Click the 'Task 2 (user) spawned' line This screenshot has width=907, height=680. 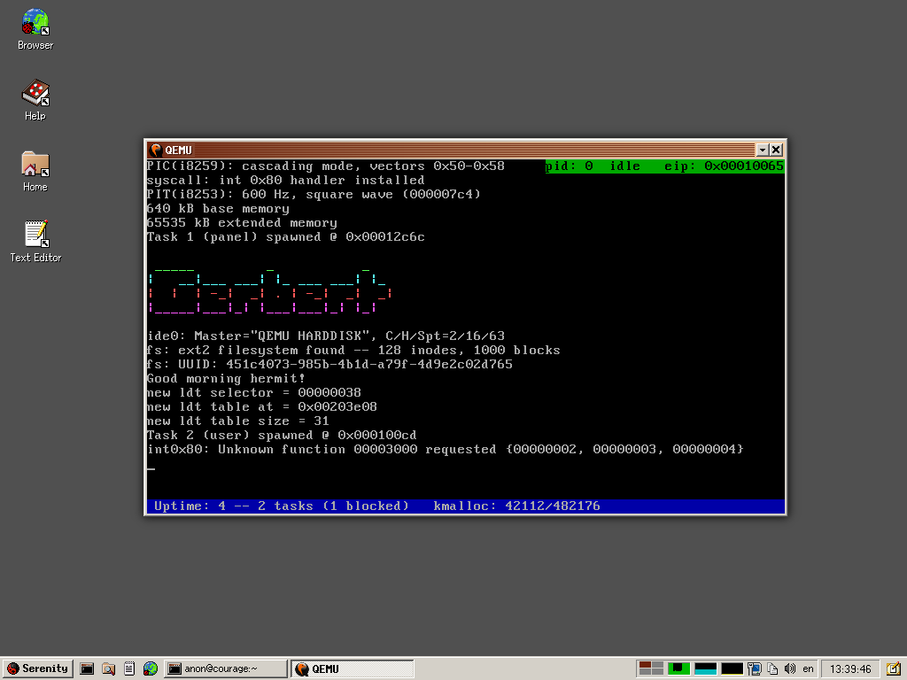point(282,436)
